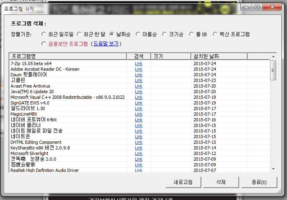Click the 종료(X) exit button
Screen dimensions: 287x200
[259, 182]
